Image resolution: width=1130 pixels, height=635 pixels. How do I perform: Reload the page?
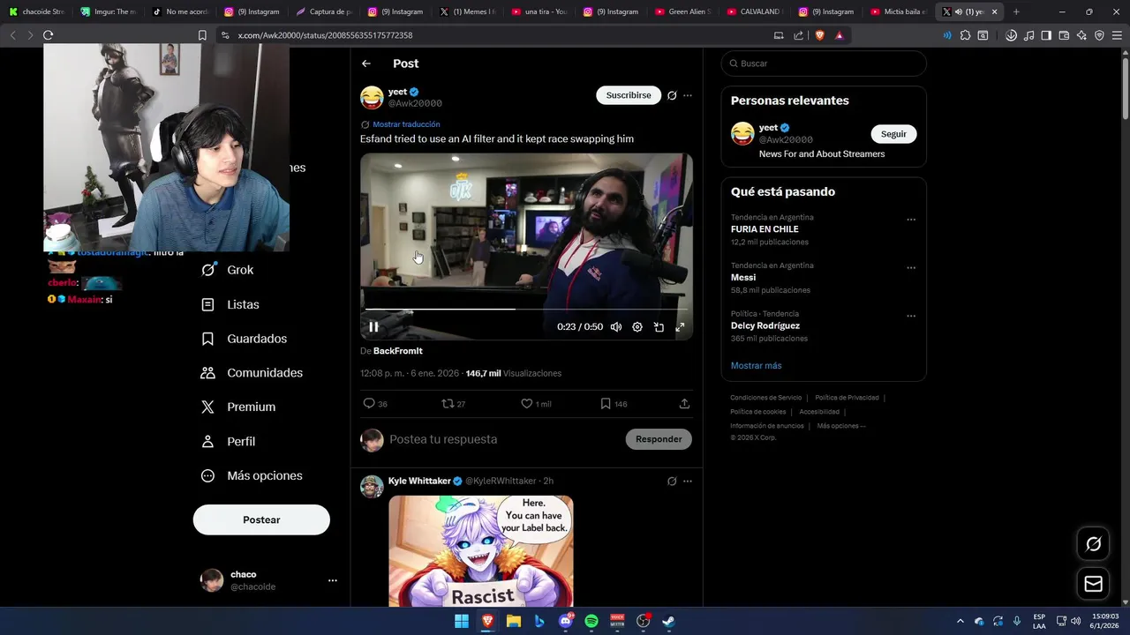pos(48,35)
